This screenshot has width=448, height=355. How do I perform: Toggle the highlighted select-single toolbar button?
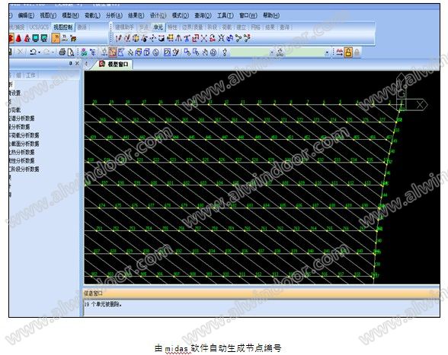(113, 52)
